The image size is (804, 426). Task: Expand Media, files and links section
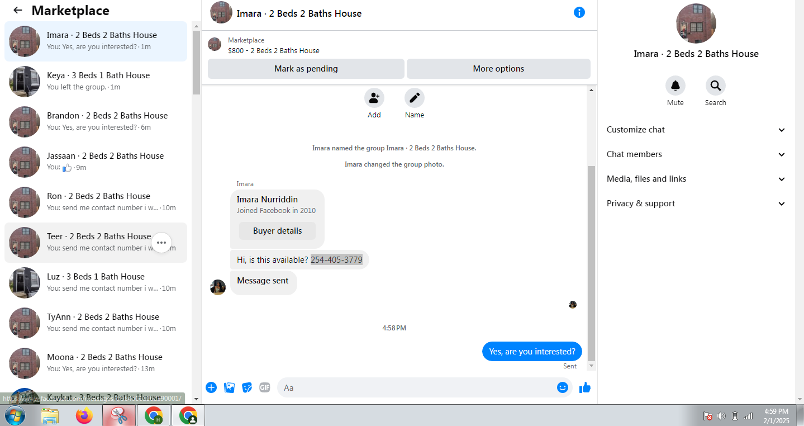[x=696, y=179]
